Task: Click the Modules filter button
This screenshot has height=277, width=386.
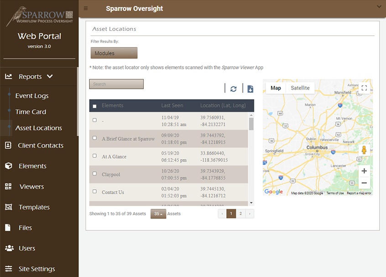Action: [114, 53]
